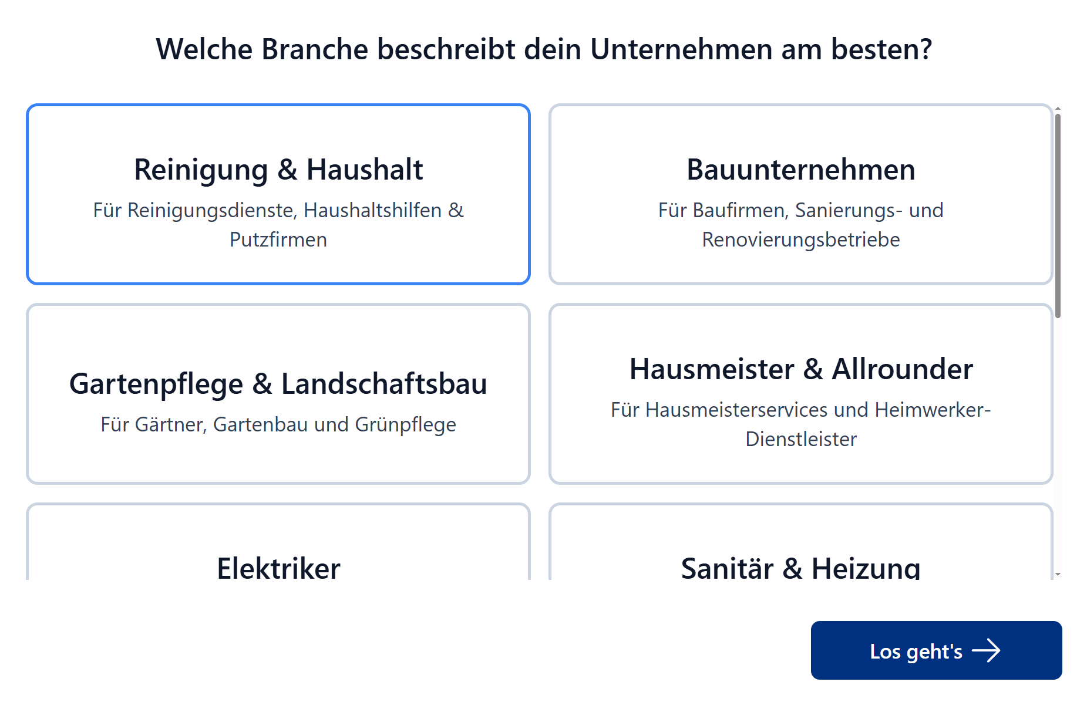Select the Hausmeister & Allrounder title
1087x702 pixels.
coord(800,369)
